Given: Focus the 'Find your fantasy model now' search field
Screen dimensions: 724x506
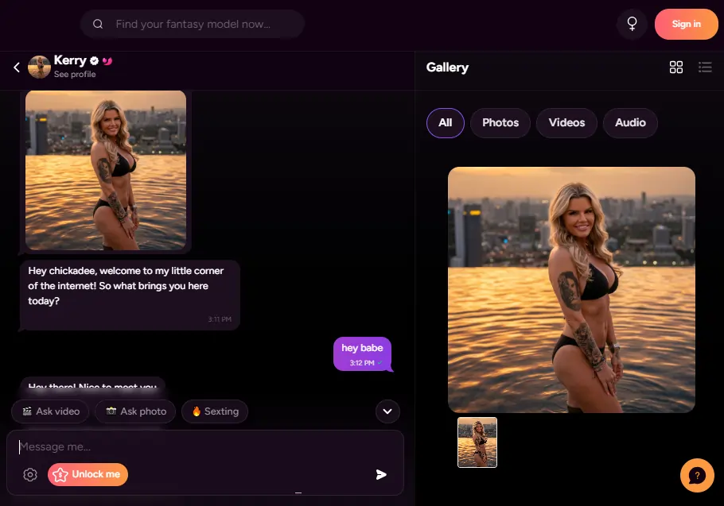Looking at the screenshot, I should pyautogui.click(x=193, y=24).
